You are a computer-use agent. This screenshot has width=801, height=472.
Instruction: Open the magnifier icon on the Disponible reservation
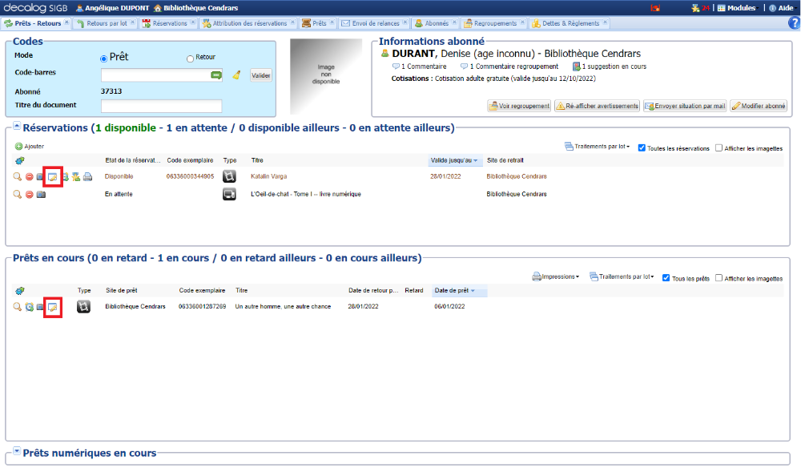click(x=16, y=176)
